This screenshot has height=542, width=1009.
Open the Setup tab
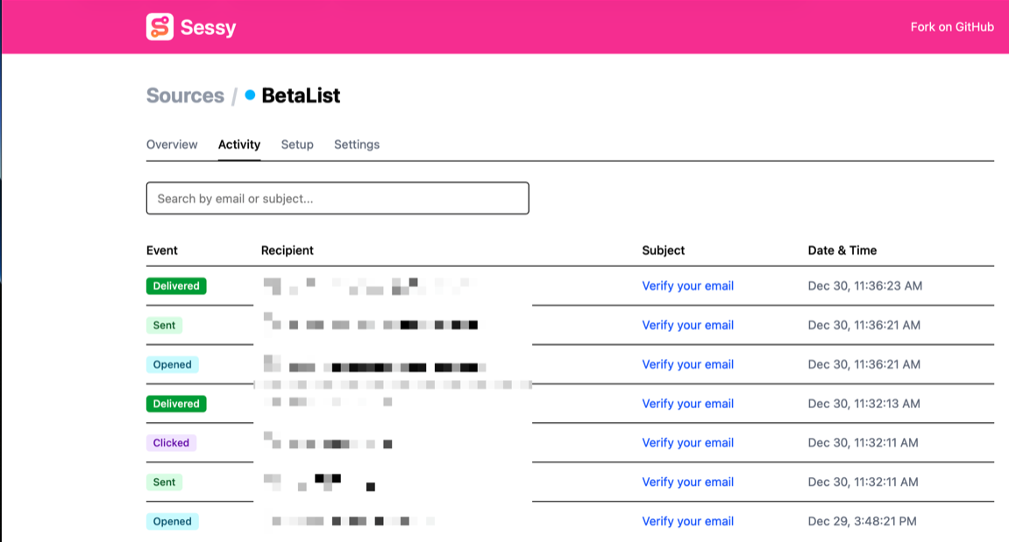tap(297, 144)
